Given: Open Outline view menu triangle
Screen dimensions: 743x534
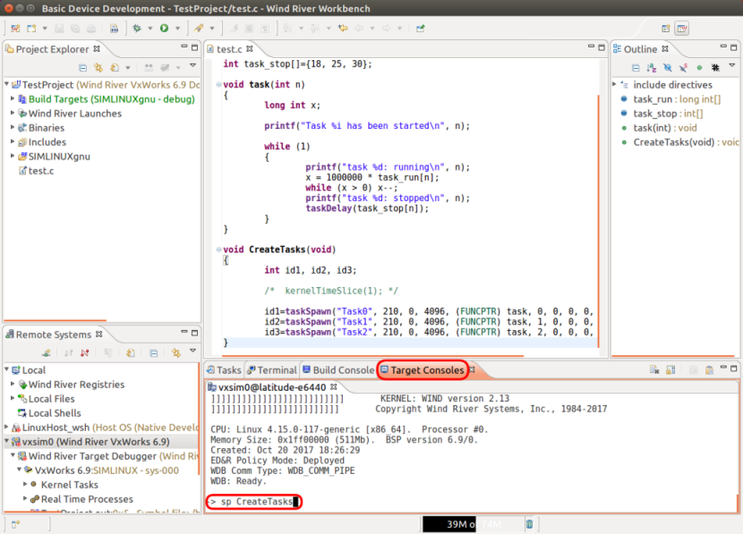Looking at the screenshot, I should click(732, 66).
